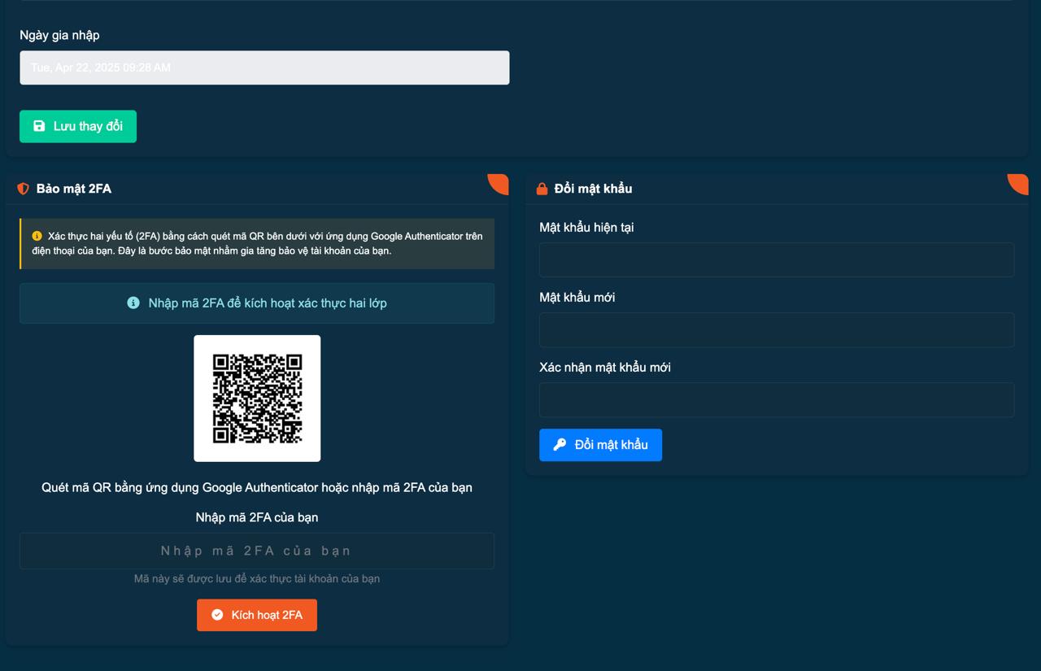This screenshot has height=671, width=1041.
Task: Submit with the blue Đổi mật khẩu button
Action: 600,445
